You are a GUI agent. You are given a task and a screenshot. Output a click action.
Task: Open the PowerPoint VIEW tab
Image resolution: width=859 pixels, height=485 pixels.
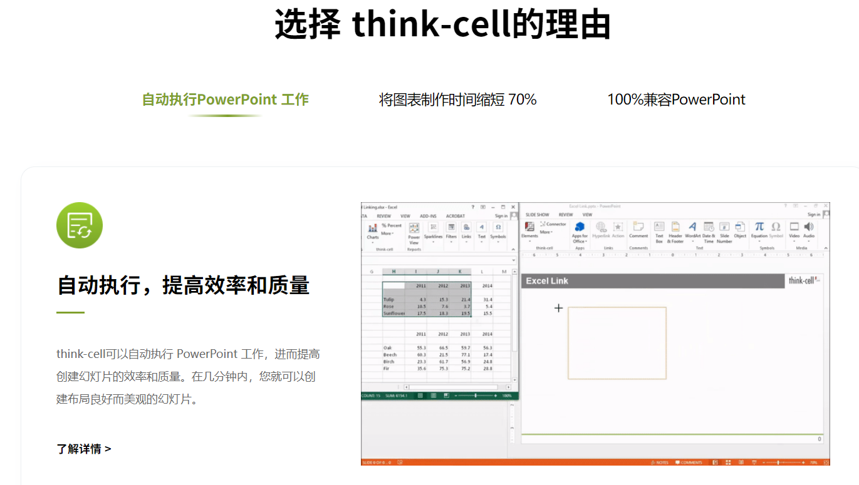click(x=587, y=215)
